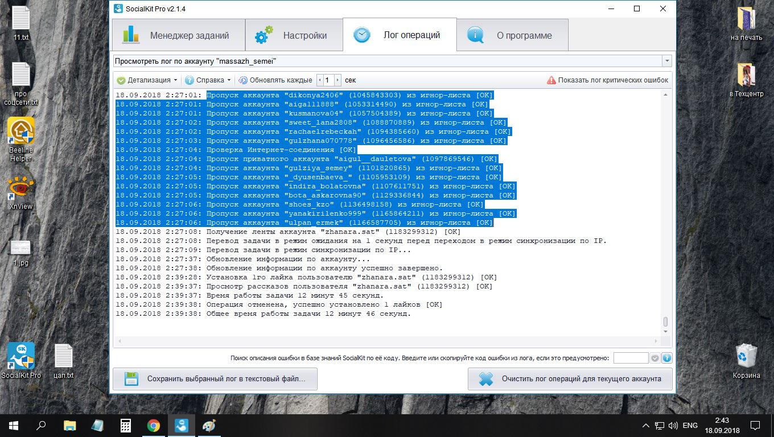Viewport: 774px width, 437px height.
Task: Click the Время работы задачи 12 минут 45 line
Action: pos(250,295)
